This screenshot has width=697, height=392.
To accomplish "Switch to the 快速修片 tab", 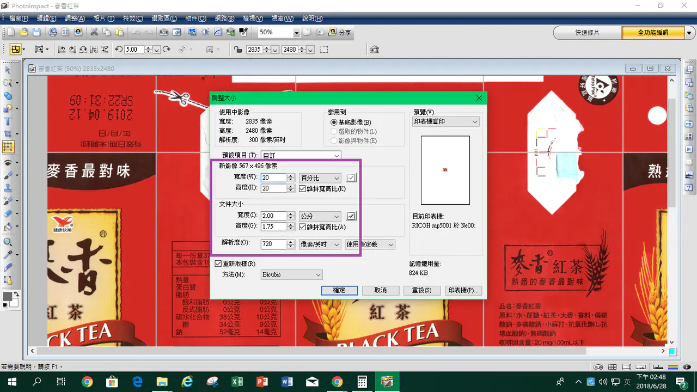I will pos(587,33).
